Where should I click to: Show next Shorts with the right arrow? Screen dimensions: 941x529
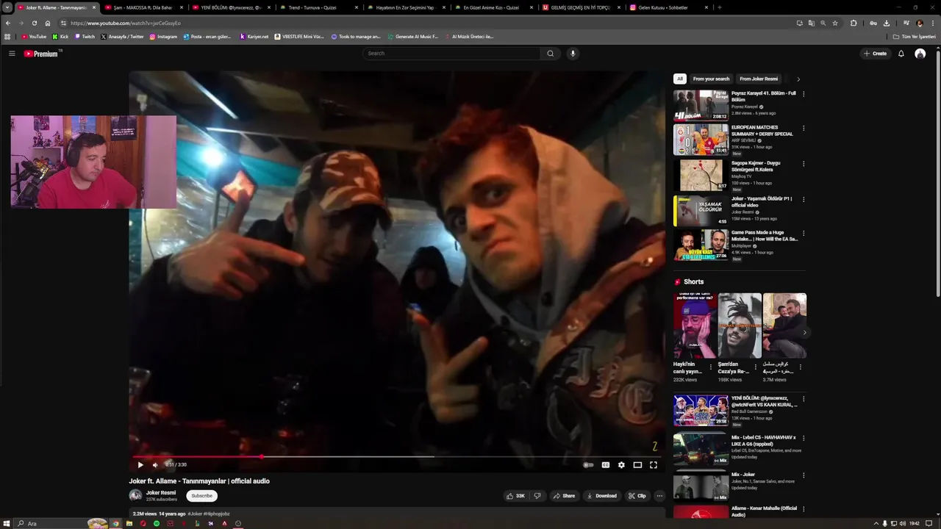click(804, 333)
